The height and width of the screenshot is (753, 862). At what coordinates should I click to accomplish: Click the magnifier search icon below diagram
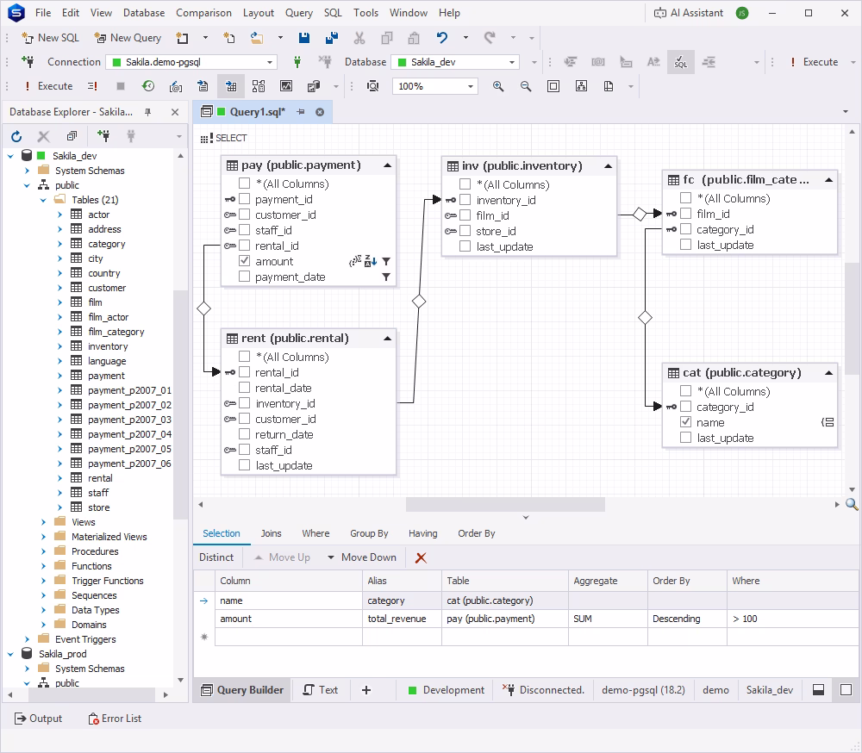click(852, 504)
